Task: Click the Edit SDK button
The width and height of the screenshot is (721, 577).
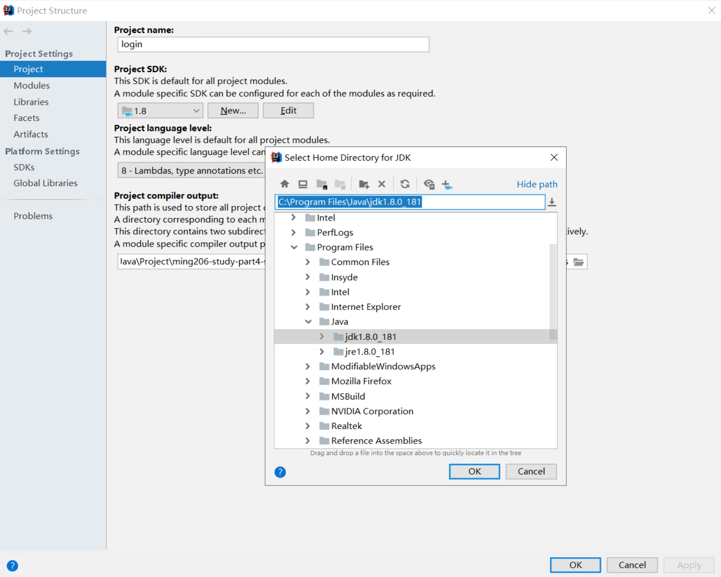Action: (288, 111)
